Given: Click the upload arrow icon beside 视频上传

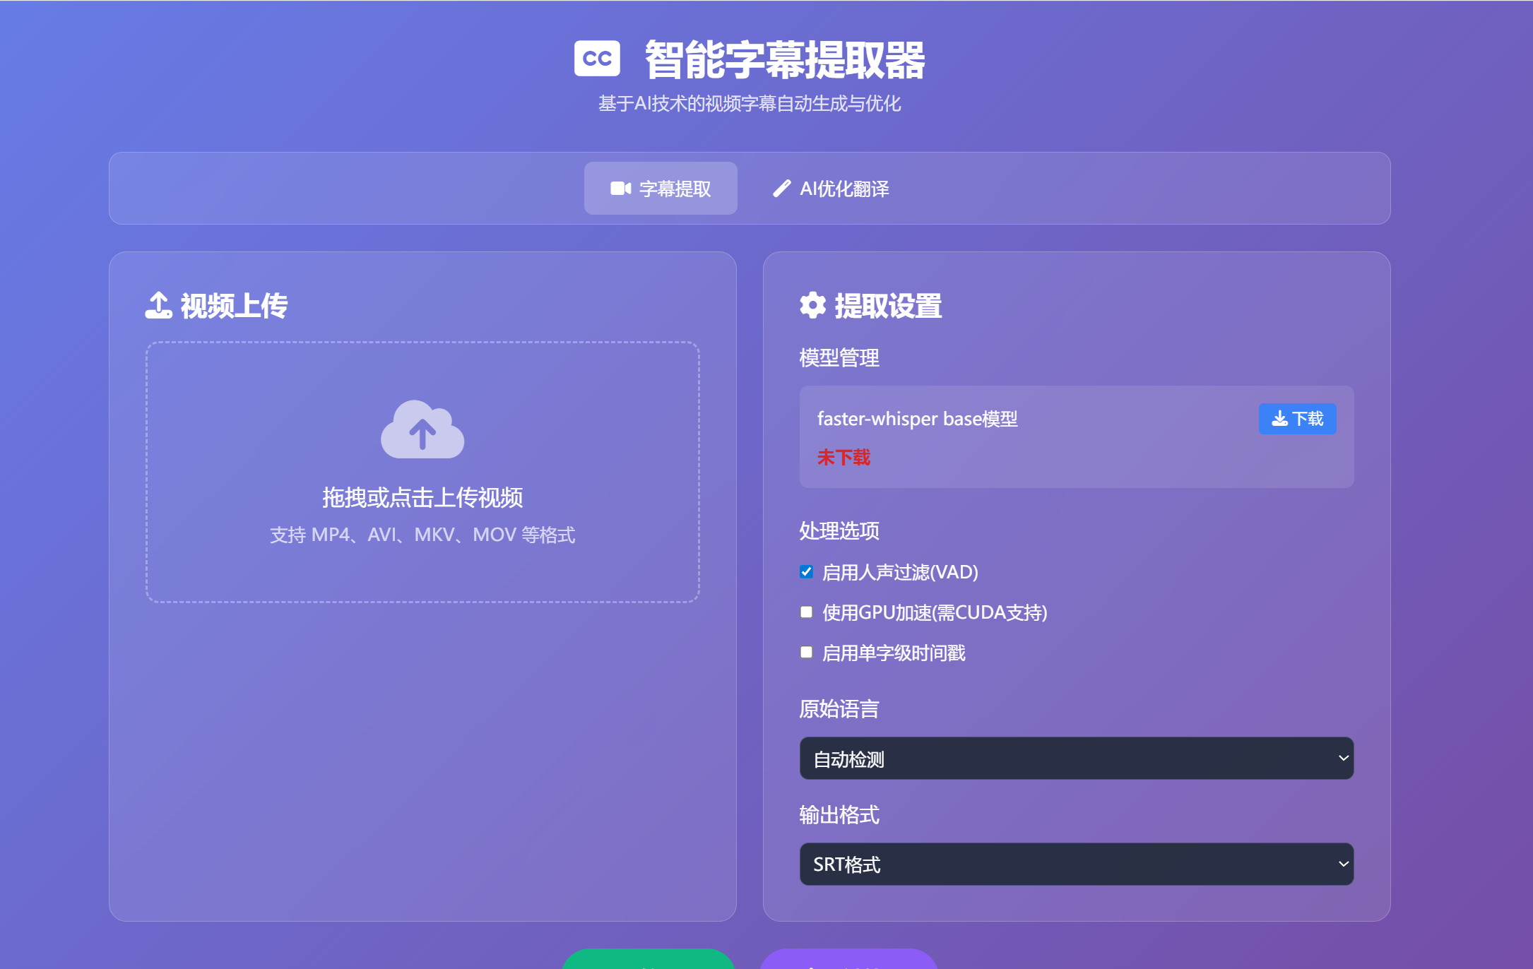Looking at the screenshot, I should pos(158,305).
